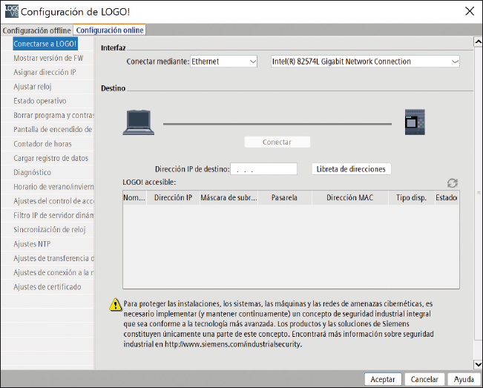Click the Cancelar button
483x388 pixels.
[x=424, y=379]
